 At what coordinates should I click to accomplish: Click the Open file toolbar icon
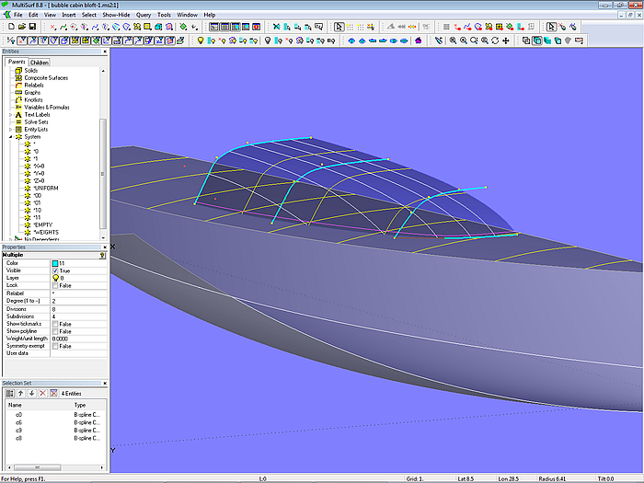20,27
